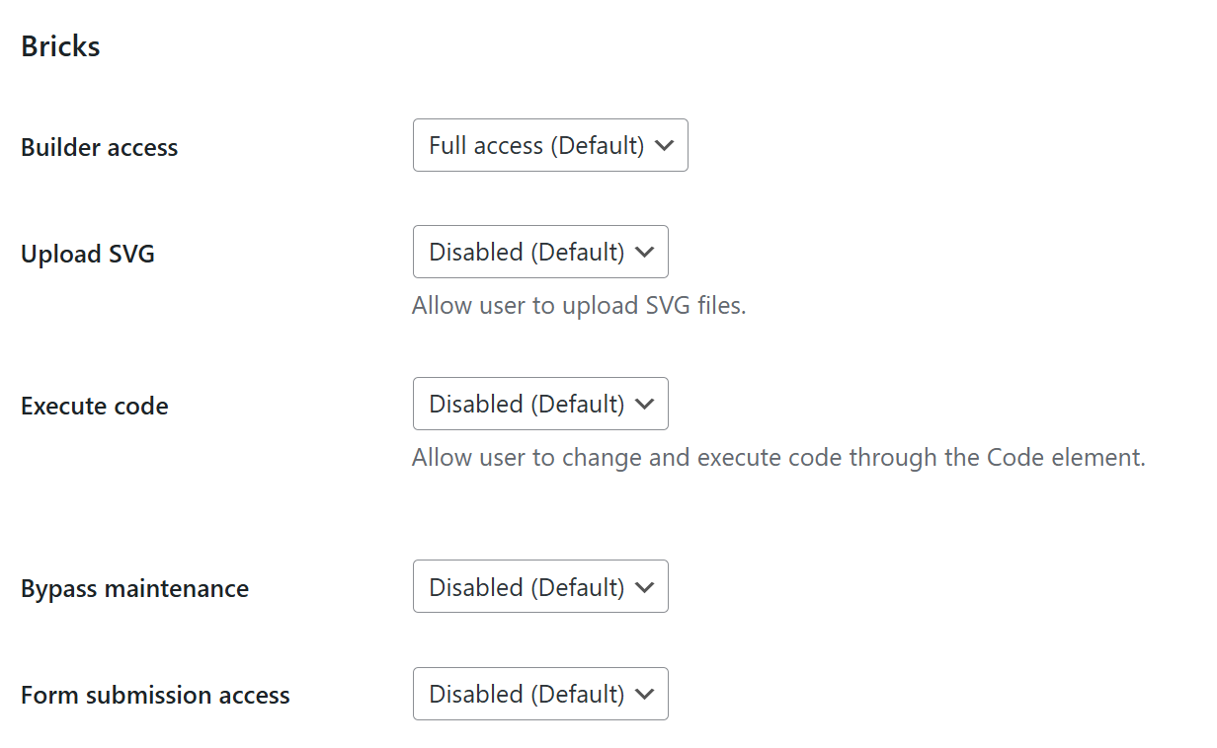Click the Form submission access chevron arrow
Viewport: 1217px width, 748px height.
(645, 694)
